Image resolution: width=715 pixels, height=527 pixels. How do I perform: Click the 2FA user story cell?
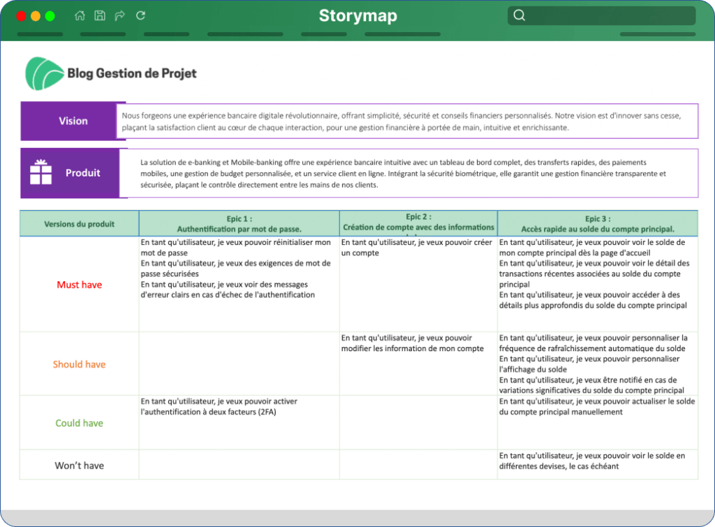click(x=239, y=422)
